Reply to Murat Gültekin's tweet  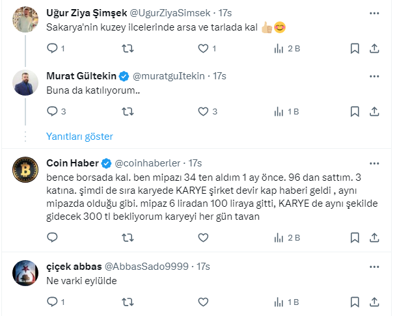[53, 111]
